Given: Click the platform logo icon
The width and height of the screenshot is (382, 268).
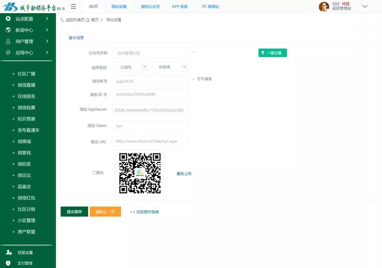Looking at the screenshot, I should click(x=10, y=7).
